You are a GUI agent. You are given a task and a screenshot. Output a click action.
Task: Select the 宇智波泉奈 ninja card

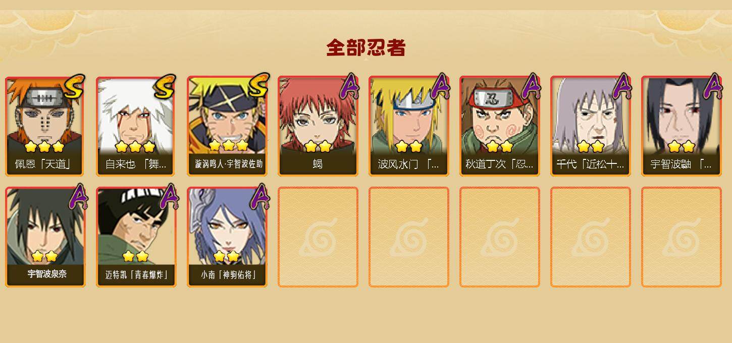click(45, 237)
